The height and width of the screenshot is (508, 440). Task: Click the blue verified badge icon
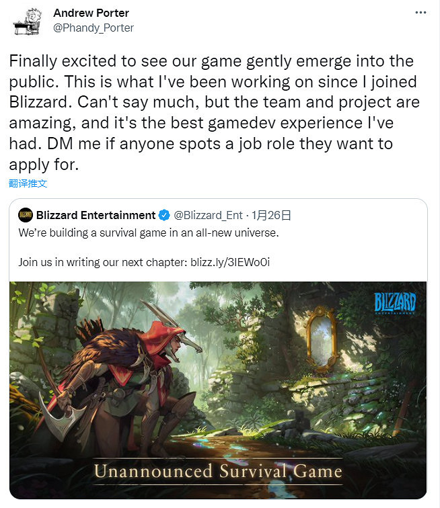click(164, 215)
